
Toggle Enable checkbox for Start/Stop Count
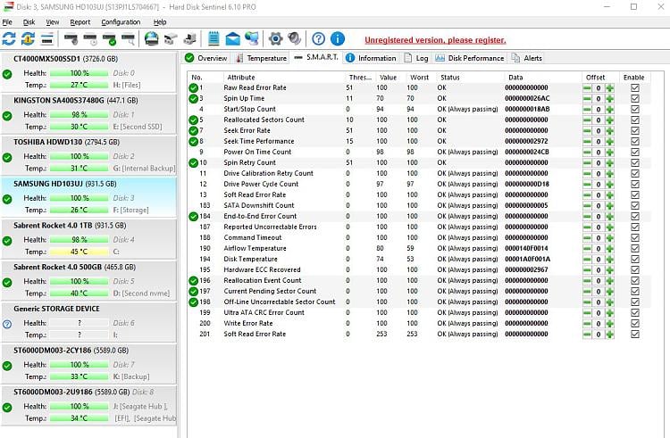coord(635,109)
